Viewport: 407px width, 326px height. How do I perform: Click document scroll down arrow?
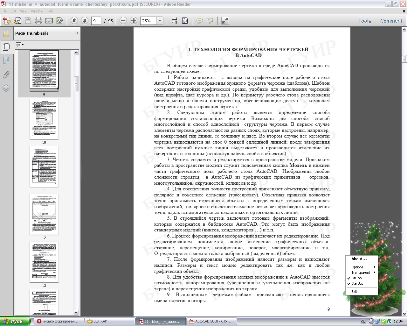point(404,314)
